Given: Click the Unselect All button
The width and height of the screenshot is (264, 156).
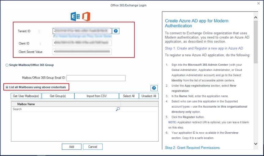Looking at the screenshot, I should (149, 96).
